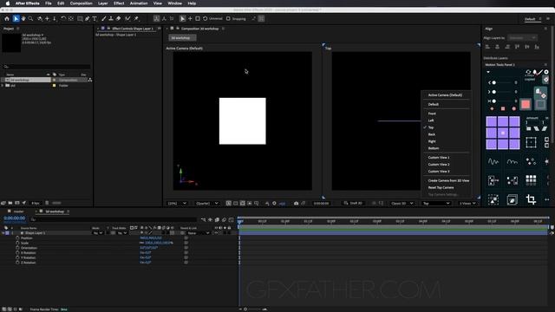Viewport: 555px width, 312px height.
Task: Choose Front in the view popup menu
Action: coord(432,114)
